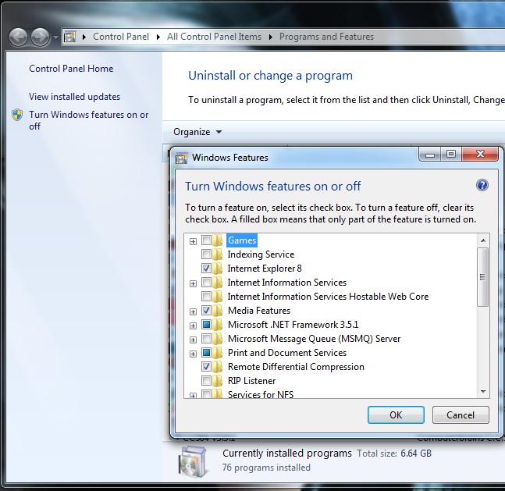
Task: Check the RIP Listener checkbox
Action: (206, 381)
